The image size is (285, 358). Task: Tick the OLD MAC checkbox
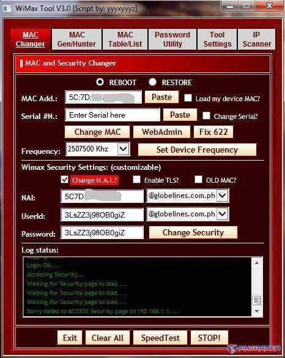click(x=198, y=180)
